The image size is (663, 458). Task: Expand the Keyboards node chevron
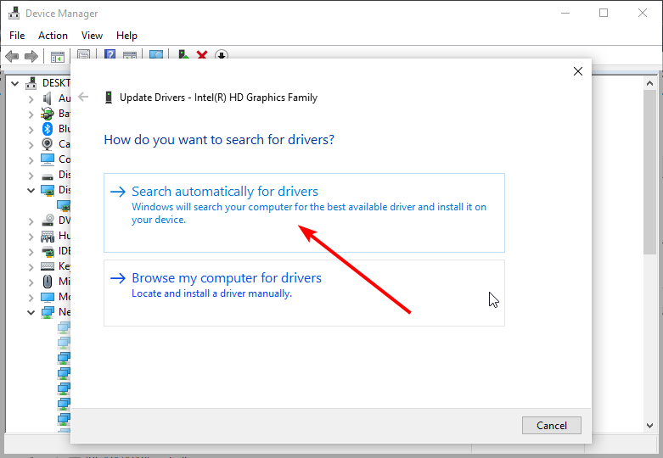tap(31, 266)
